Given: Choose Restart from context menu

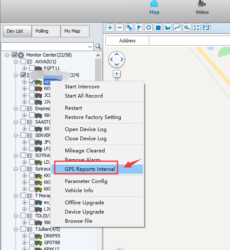Looking at the screenshot, I should pos(97,108).
